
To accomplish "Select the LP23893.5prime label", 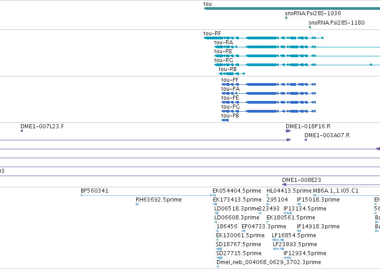I will (295, 244).
